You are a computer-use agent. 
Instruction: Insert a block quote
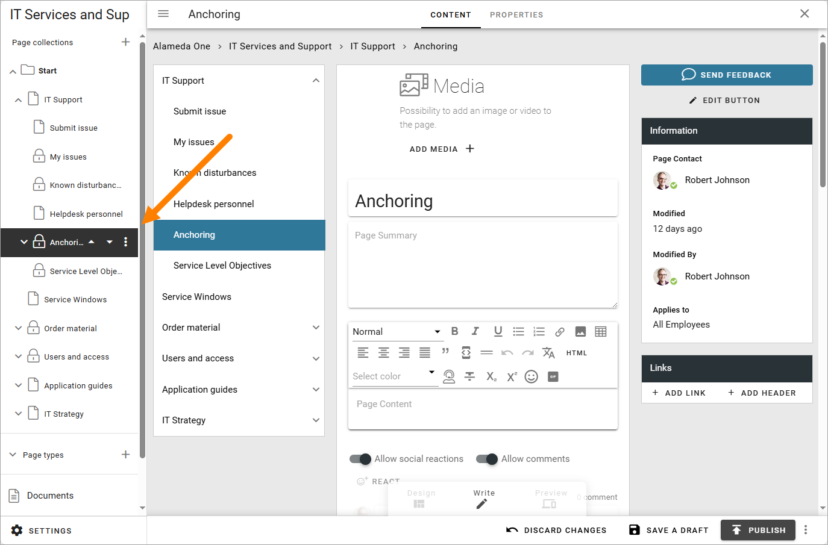[445, 352]
